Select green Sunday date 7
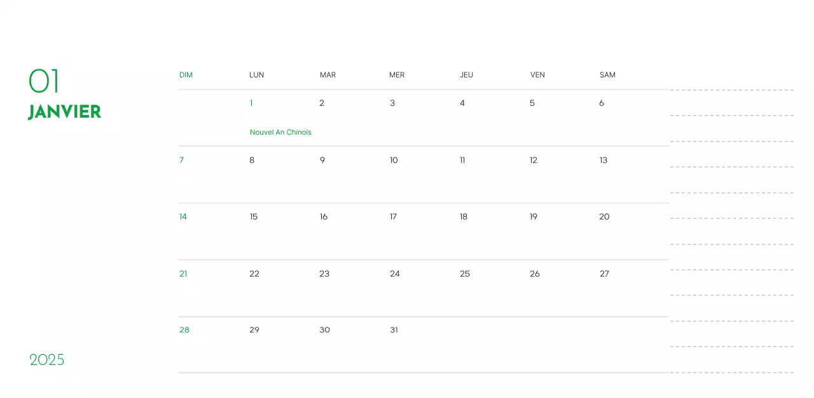 [x=181, y=160]
